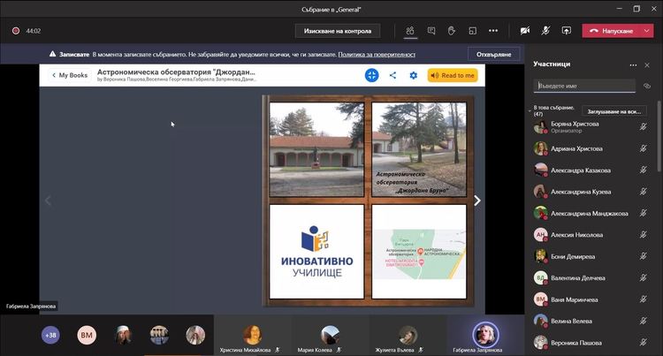The height and width of the screenshot is (356, 663).
Task: Open more actions menu in meeting toolbar
Action: pos(493,31)
